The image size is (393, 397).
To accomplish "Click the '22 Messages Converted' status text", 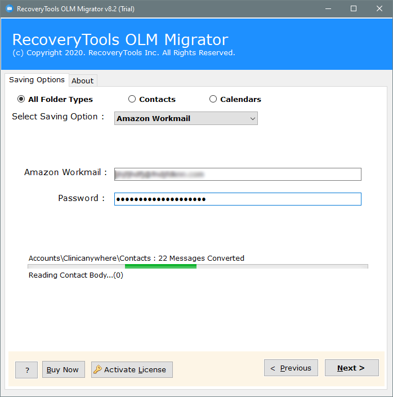I will pyautogui.click(x=202, y=258).
